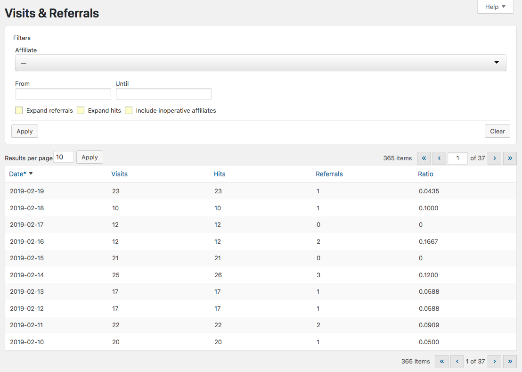Screen dimensions: 522x372
Task: Sort the table by Date column
Action: coord(18,174)
